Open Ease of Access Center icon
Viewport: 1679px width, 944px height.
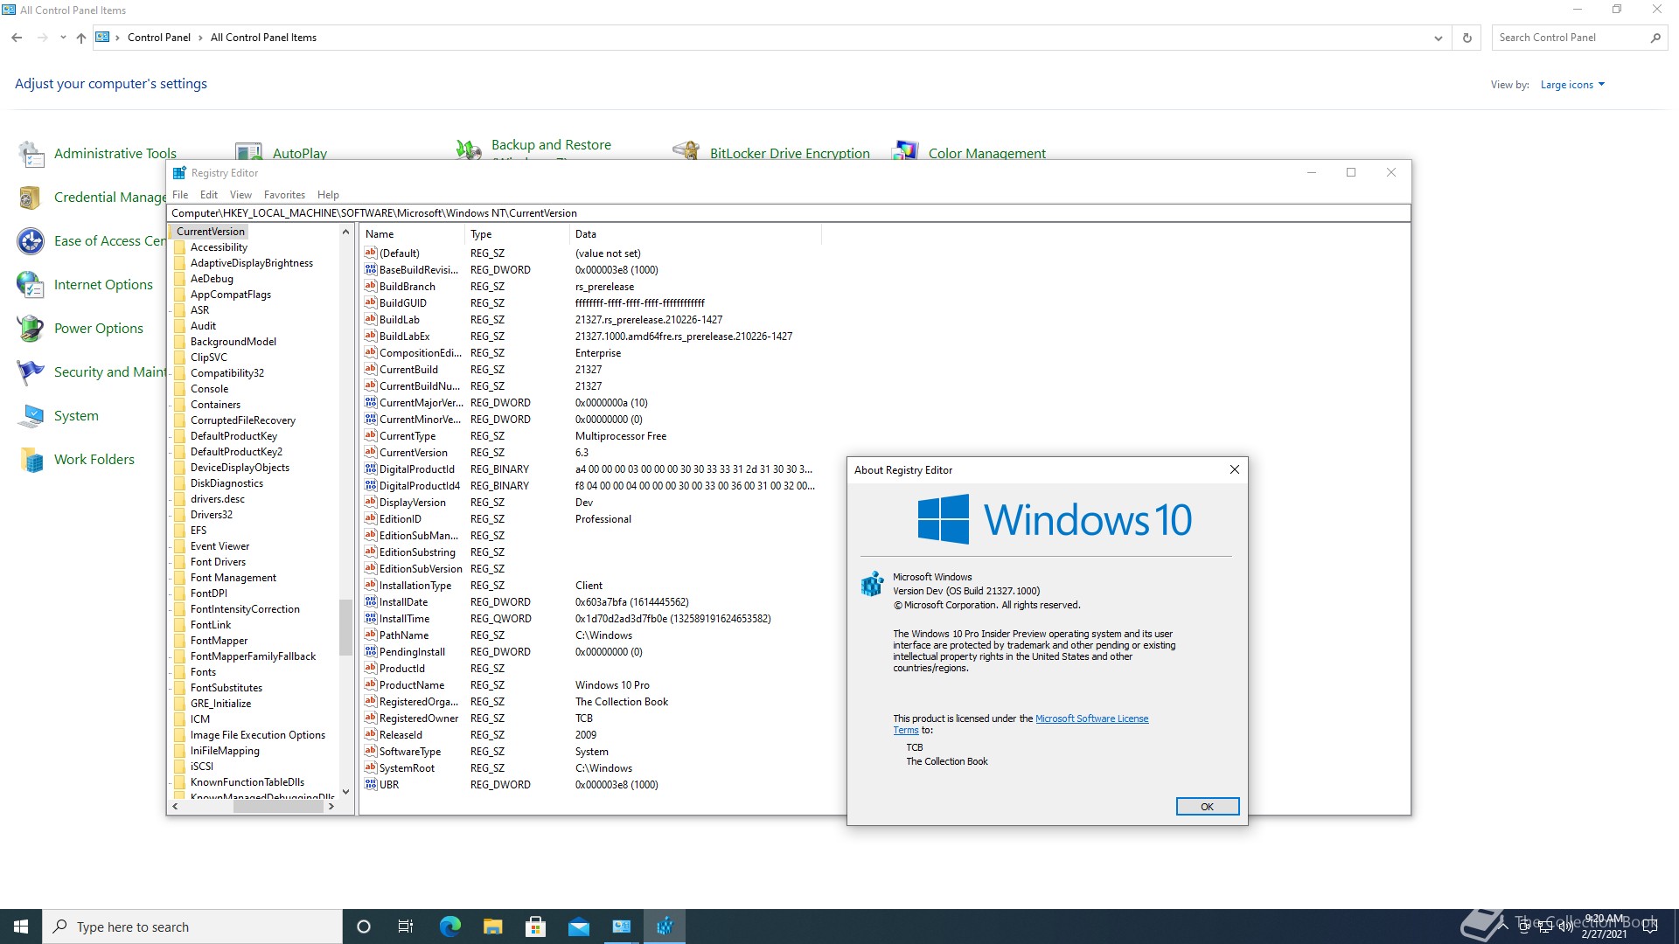pyautogui.click(x=31, y=241)
